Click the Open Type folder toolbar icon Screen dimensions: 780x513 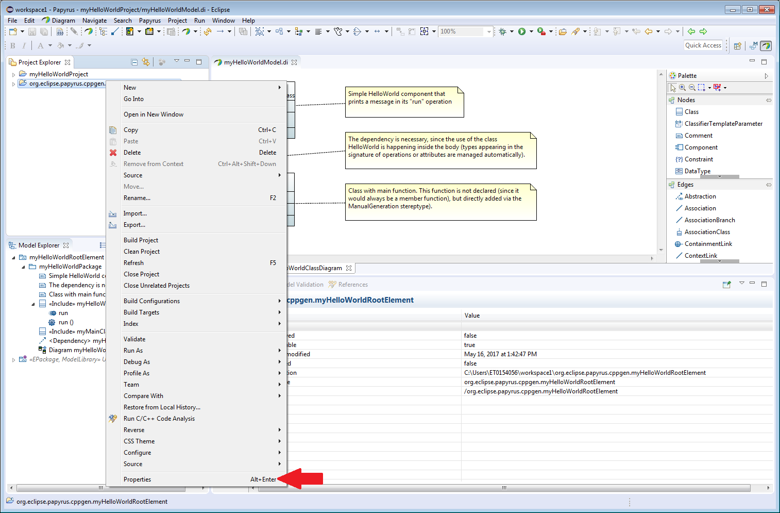coord(563,31)
